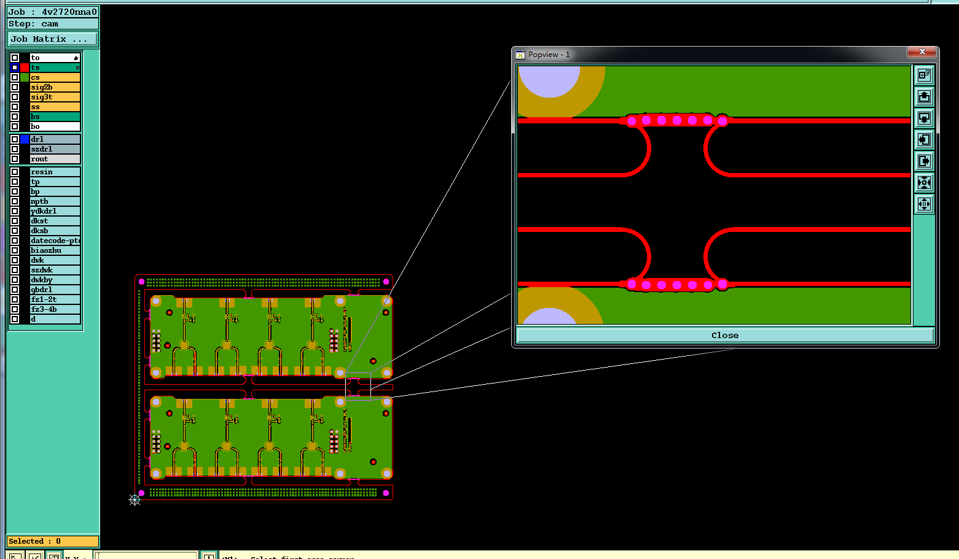
Task: Select the layer name 'datecode-pt'
Action: (x=55, y=241)
